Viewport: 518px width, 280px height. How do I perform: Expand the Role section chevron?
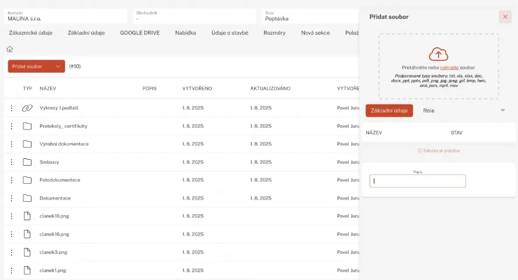click(503, 110)
